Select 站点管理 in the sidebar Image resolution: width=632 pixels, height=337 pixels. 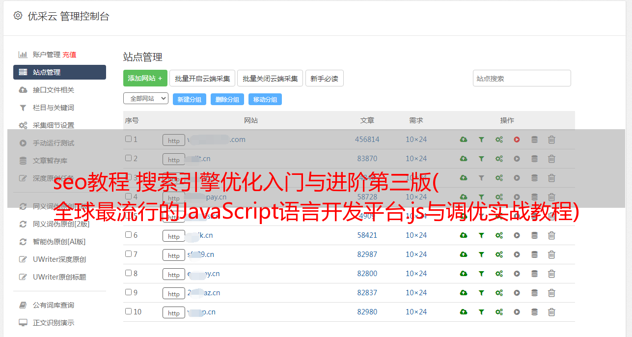click(x=59, y=72)
